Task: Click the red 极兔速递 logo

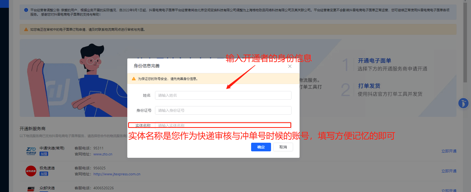Action: (x=31, y=171)
